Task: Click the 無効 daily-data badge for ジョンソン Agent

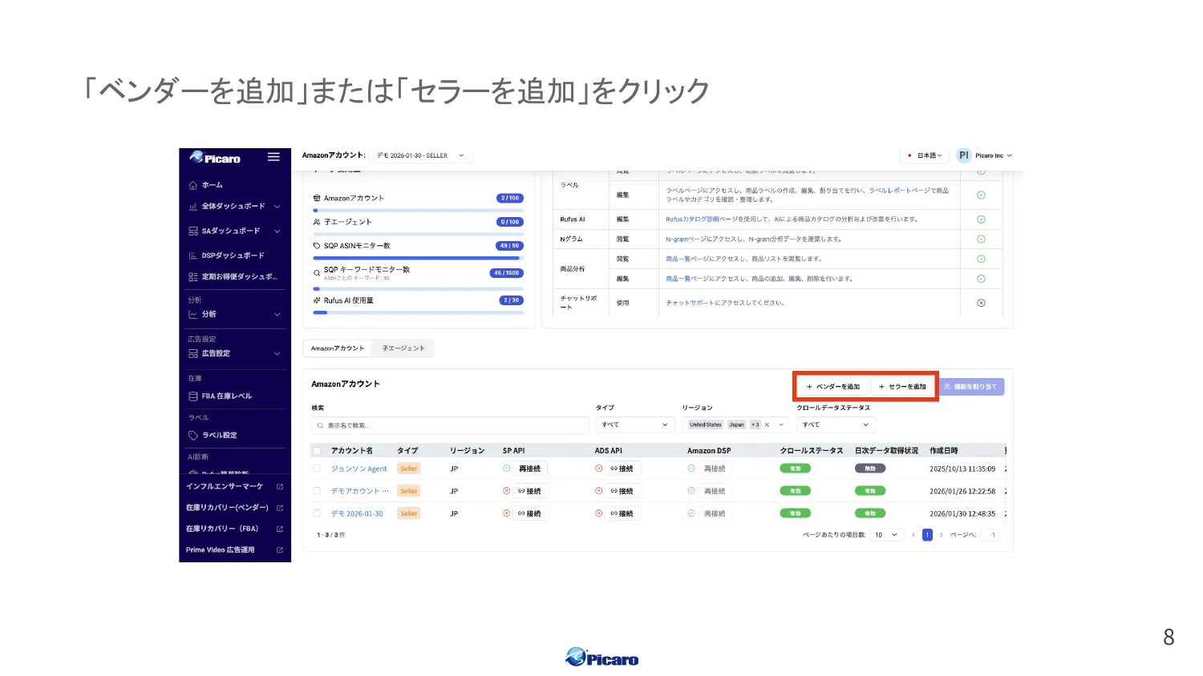Action: pyautogui.click(x=870, y=469)
